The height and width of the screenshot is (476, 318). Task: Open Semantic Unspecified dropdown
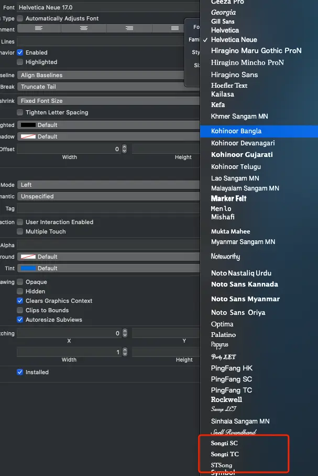pyautogui.click(x=108, y=196)
